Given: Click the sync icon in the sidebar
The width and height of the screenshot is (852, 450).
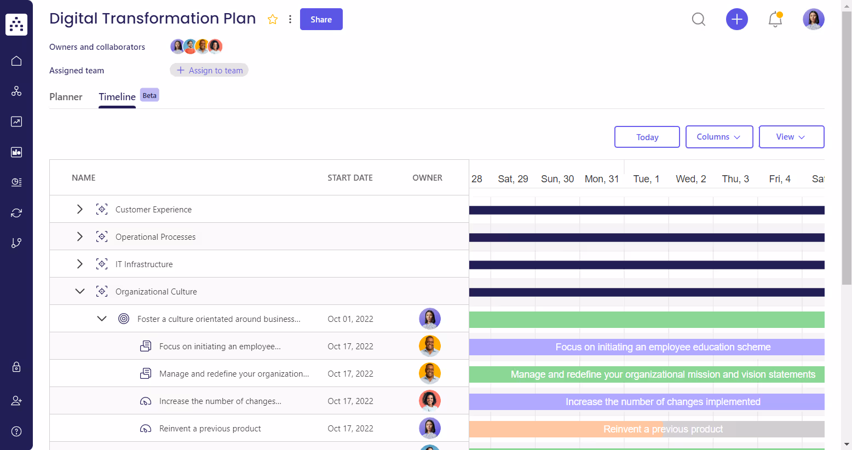Looking at the screenshot, I should [x=16, y=212].
